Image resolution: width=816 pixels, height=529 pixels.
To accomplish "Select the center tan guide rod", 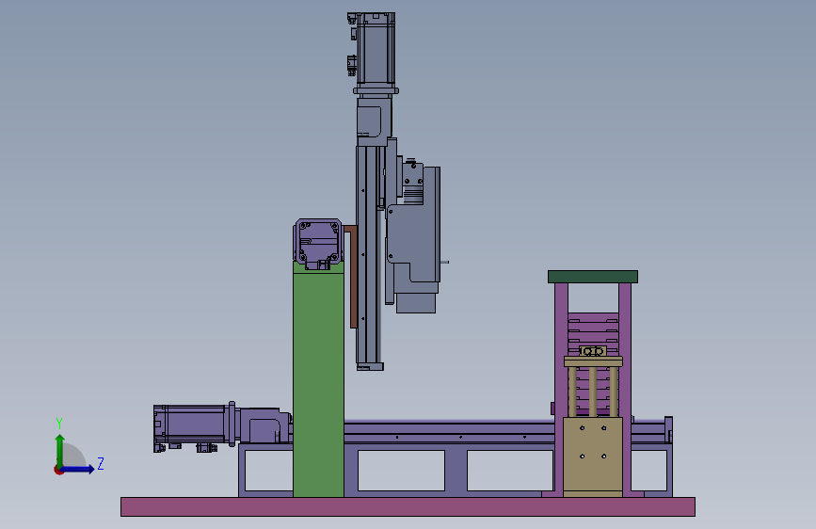I will click(x=593, y=392).
